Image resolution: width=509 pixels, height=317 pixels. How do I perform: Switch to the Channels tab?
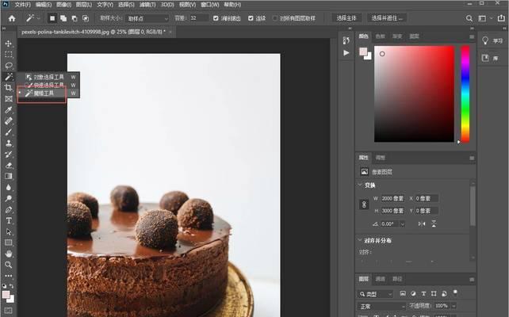[380, 279]
